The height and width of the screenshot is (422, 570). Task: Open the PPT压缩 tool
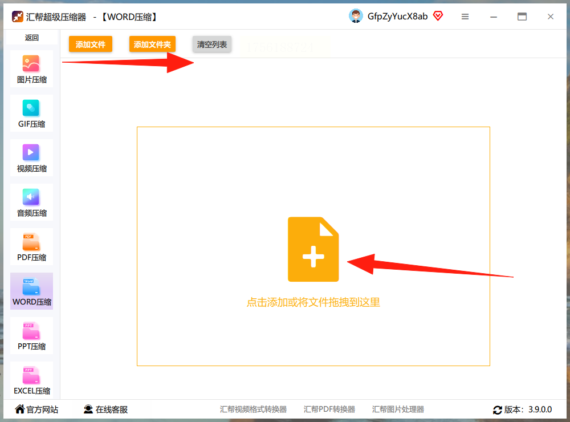coord(31,336)
